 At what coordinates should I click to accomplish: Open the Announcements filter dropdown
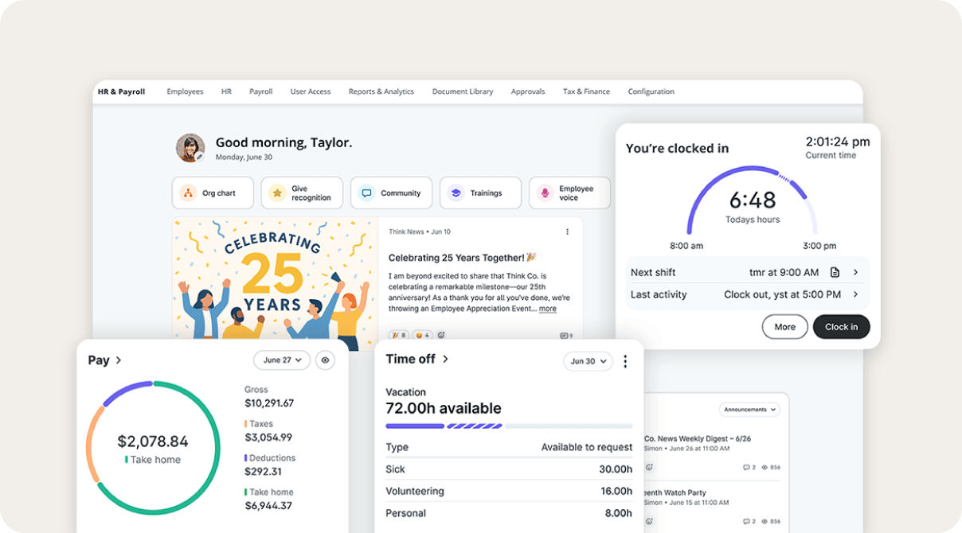pos(749,410)
